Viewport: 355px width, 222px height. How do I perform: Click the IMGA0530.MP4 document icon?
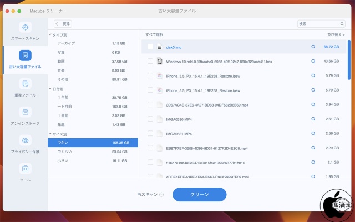click(160, 119)
